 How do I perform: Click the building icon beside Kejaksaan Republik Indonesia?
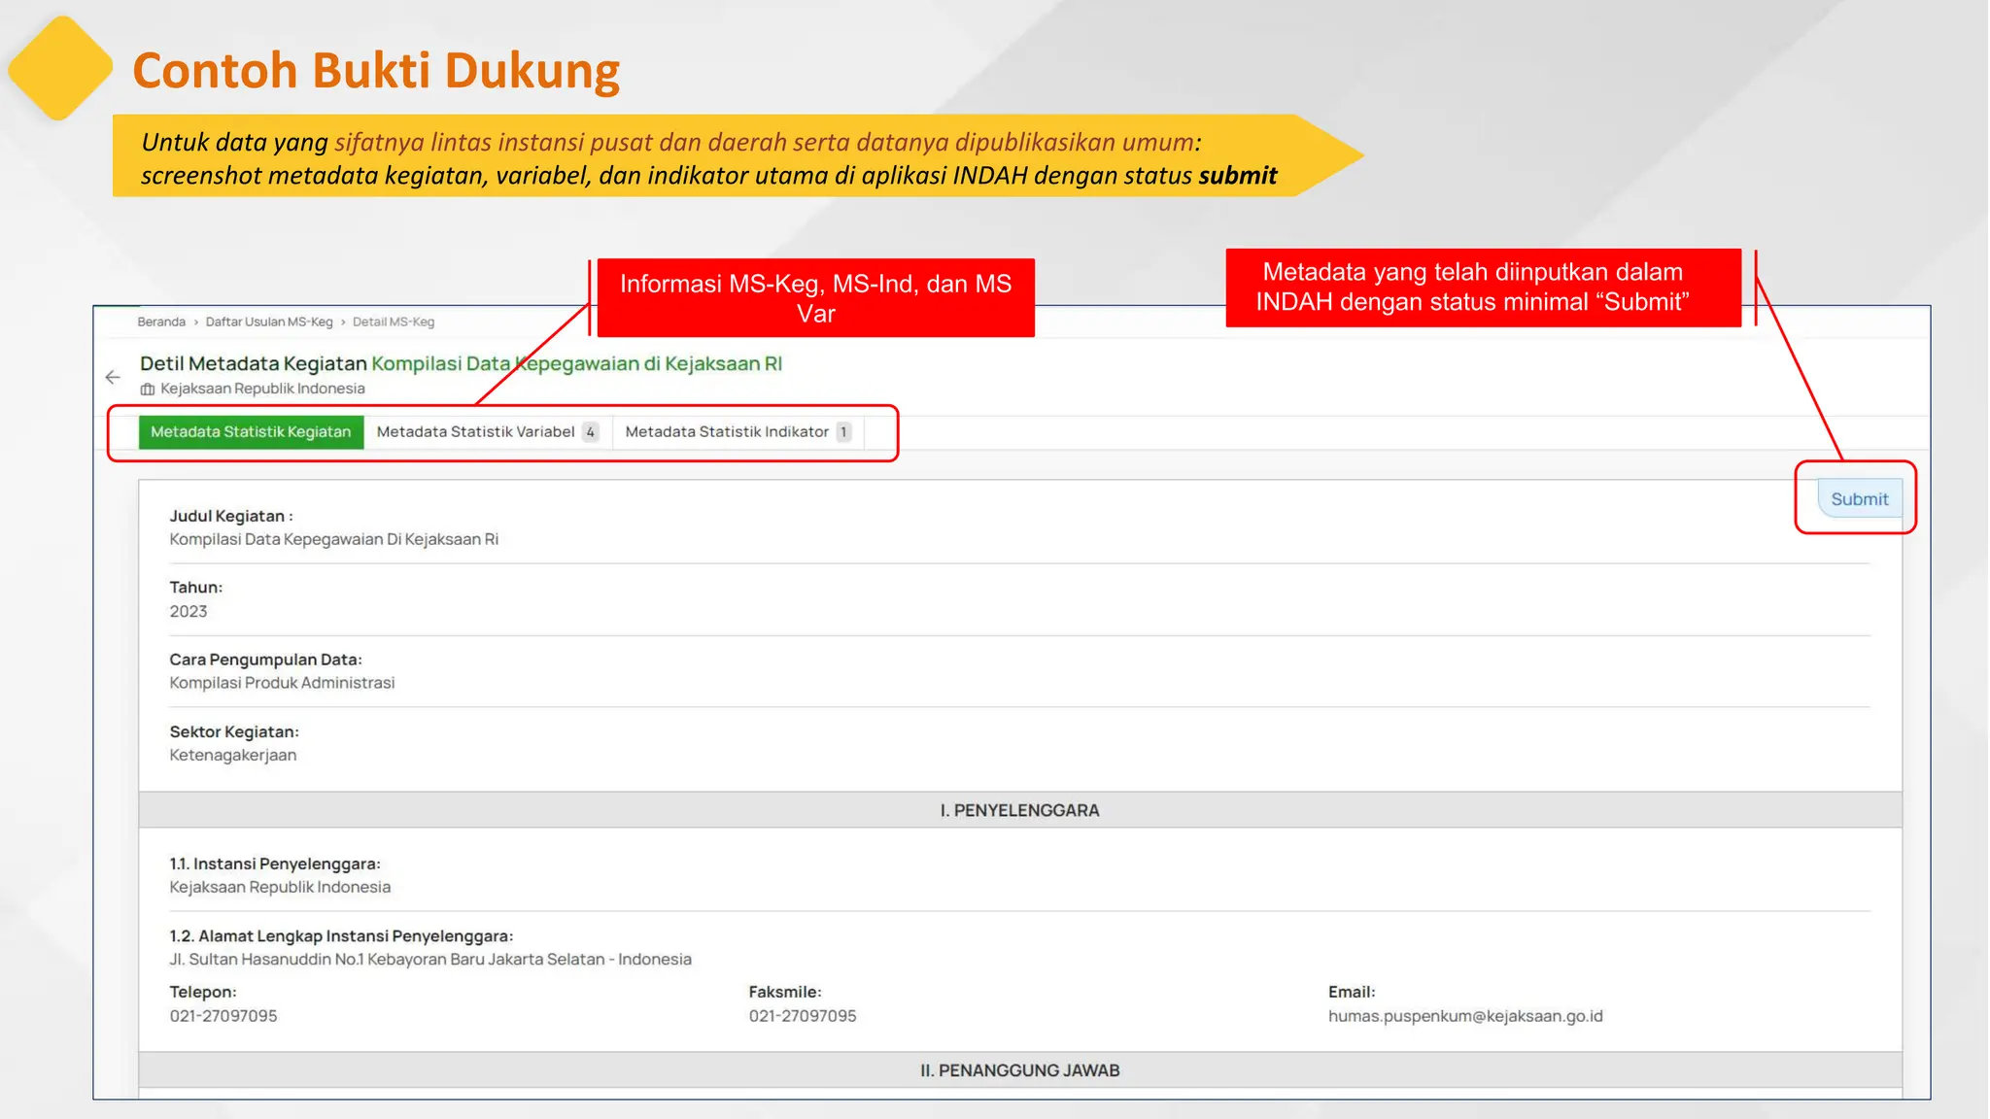(148, 390)
